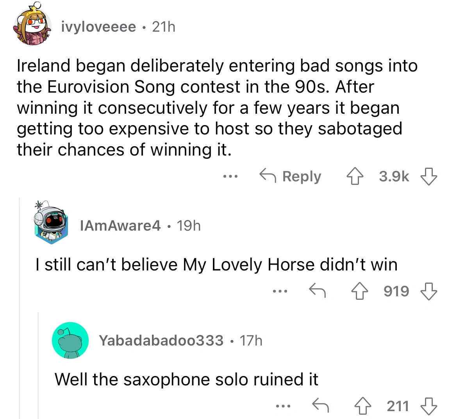Open more options on IAmAware4's comment
This screenshot has height=419, width=457.
point(280,291)
